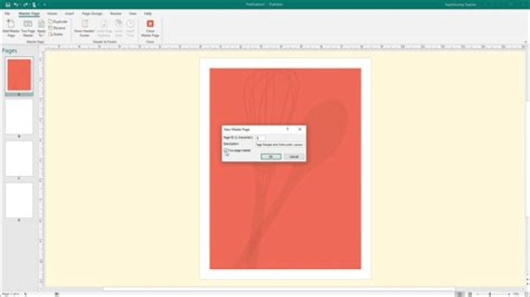Click Insert Time button in ribbon
Screen dimensions: 530x297
click(130, 28)
